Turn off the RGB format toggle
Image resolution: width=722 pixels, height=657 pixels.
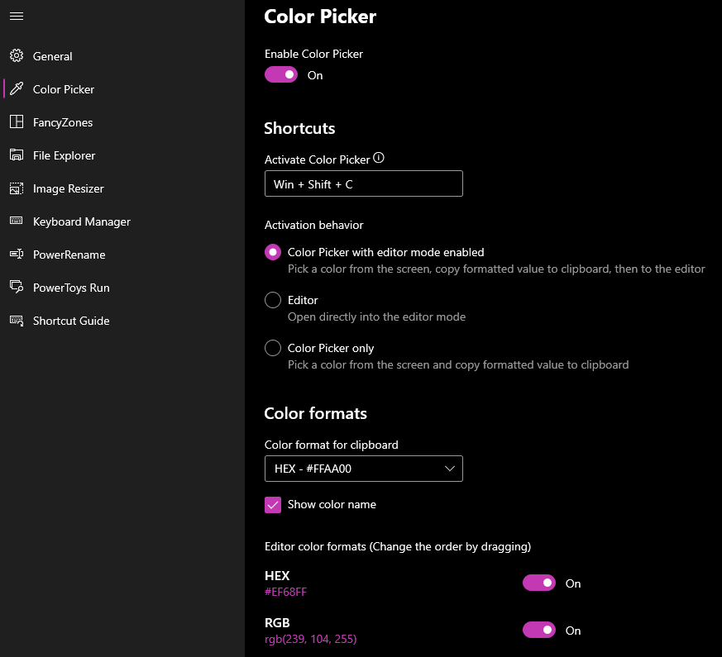click(x=539, y=631)
